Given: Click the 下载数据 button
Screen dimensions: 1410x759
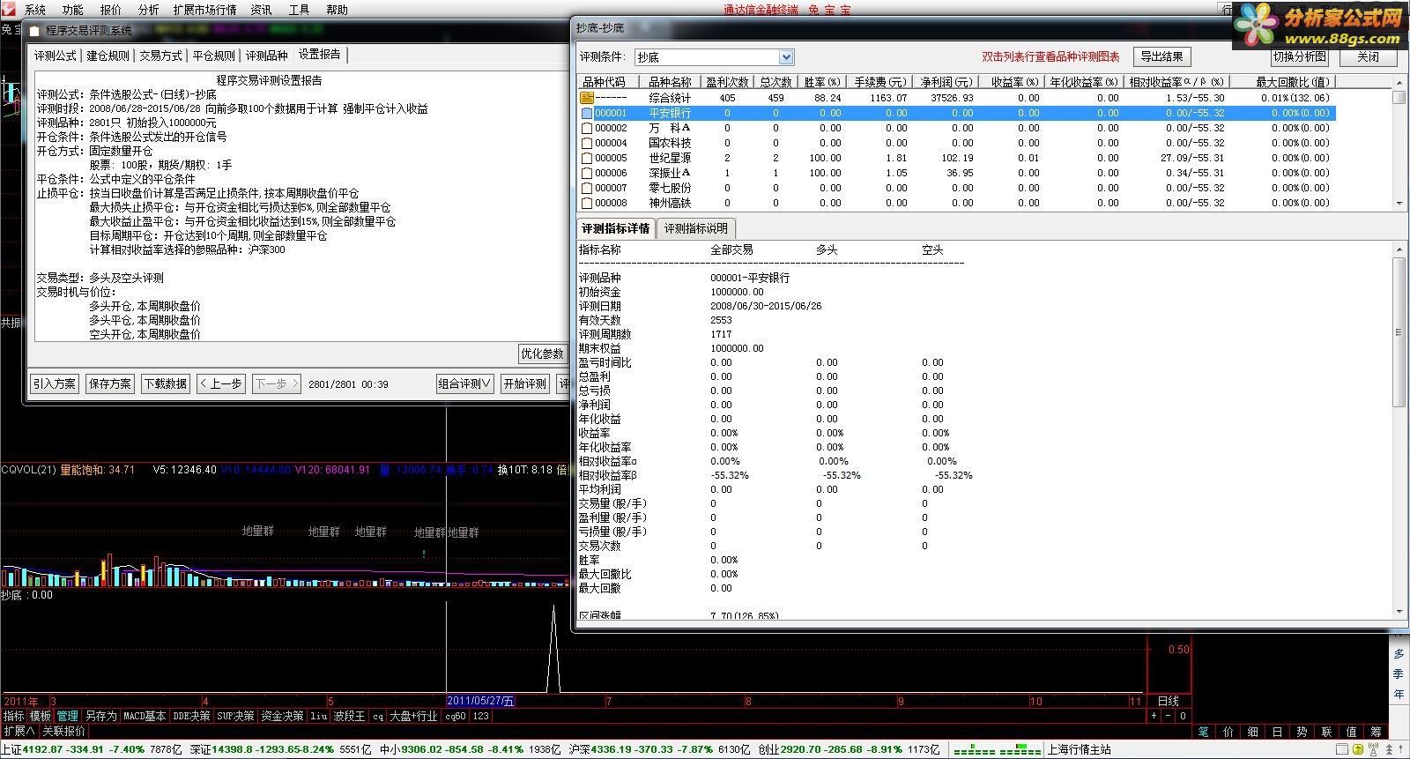Looking at the screenshot, I should [166, 383].
